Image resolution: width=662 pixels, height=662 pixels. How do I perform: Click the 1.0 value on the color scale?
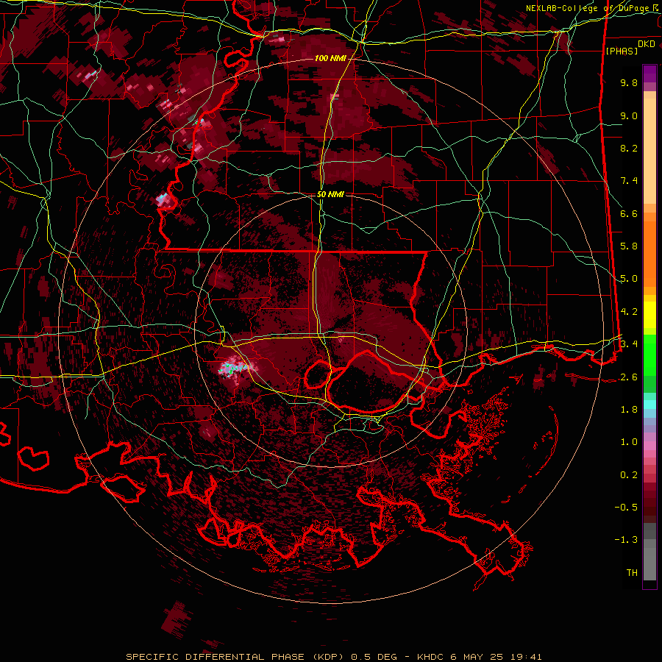629,442
